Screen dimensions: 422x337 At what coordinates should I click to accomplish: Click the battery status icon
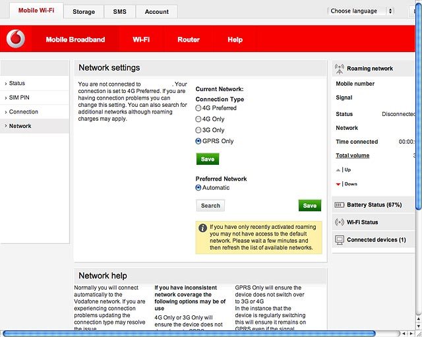click(339, 205)
